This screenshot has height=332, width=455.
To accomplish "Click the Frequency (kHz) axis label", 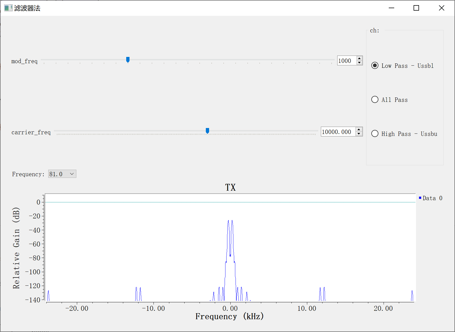I will click(x=230, y=316).
